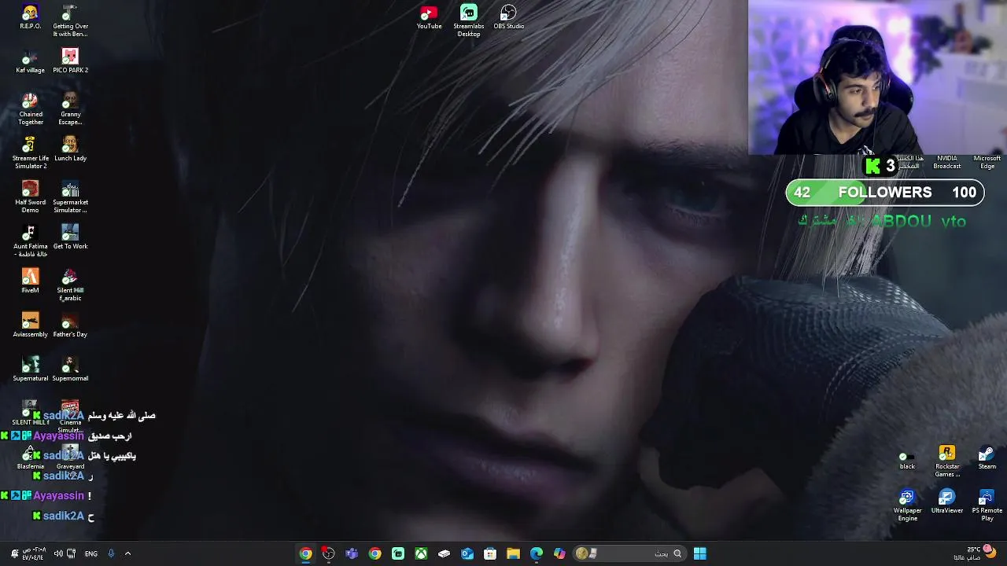Open the network status tray icon
The width and height of the screenshot is (1007, 566).
click(72, 553)
